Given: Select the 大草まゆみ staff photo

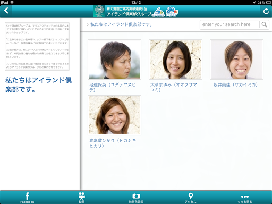Looking at the screenshot, I should pos(175,59).
